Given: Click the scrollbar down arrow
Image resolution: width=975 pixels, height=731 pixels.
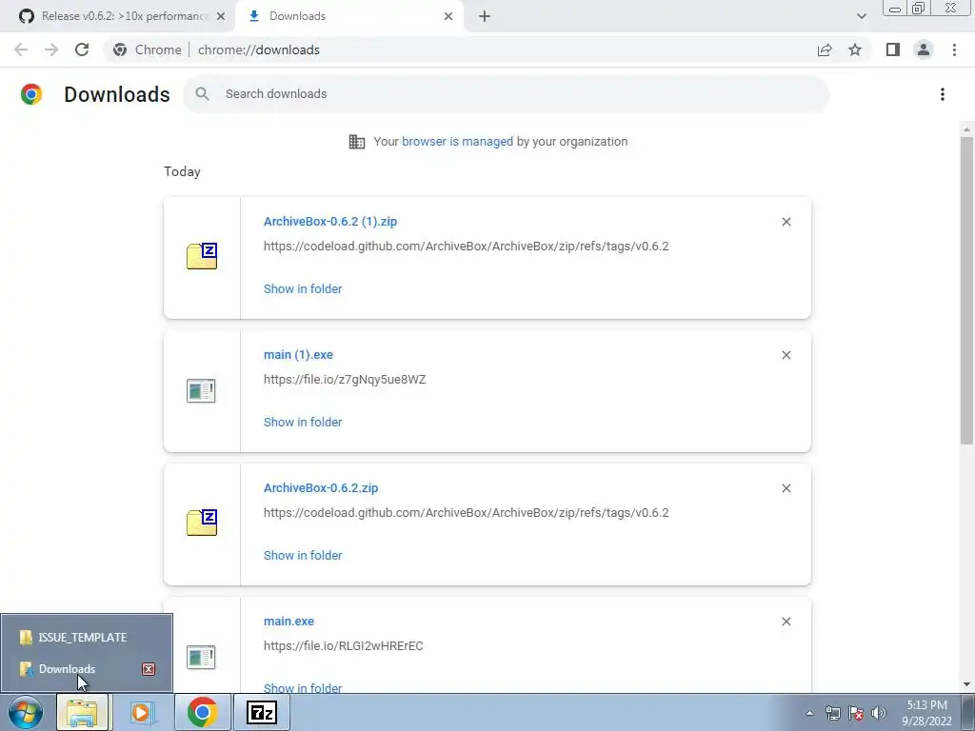Looking at the screenshot, I should (x=966, y=684).
